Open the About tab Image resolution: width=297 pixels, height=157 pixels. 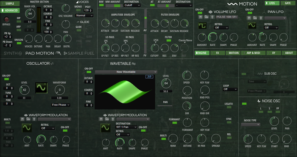pos(289,53)
